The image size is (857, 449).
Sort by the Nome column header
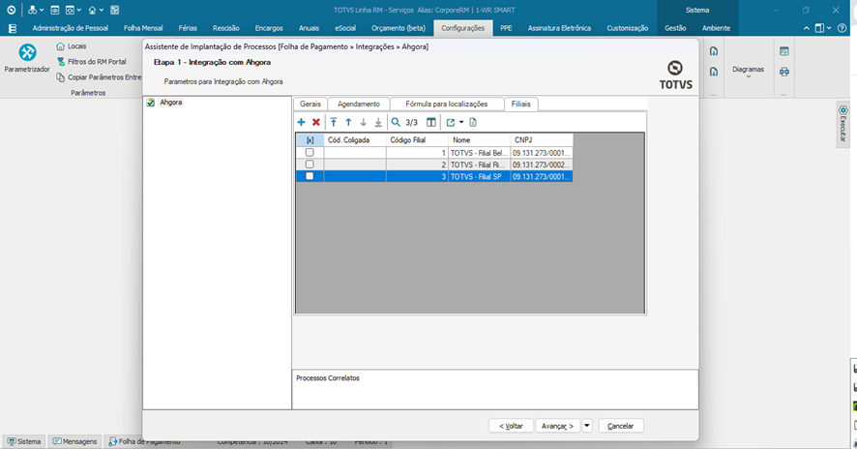tap(480, 140)
